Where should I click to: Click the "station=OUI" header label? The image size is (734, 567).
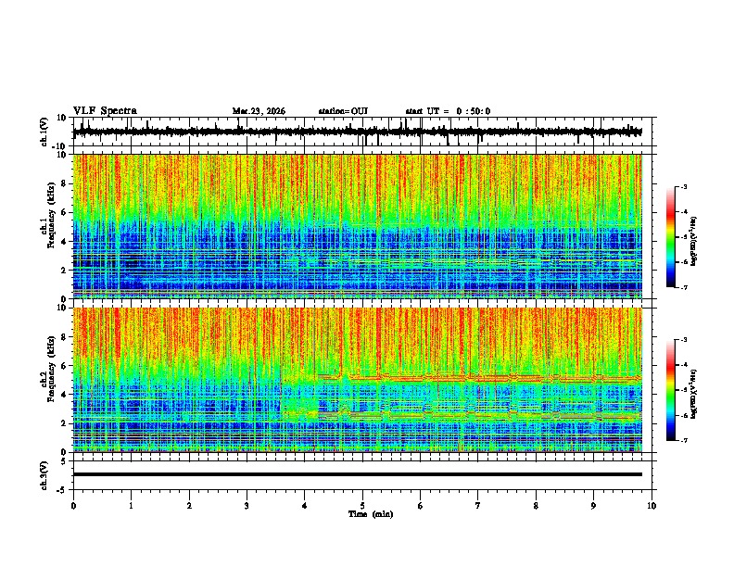tap(343, 111)
